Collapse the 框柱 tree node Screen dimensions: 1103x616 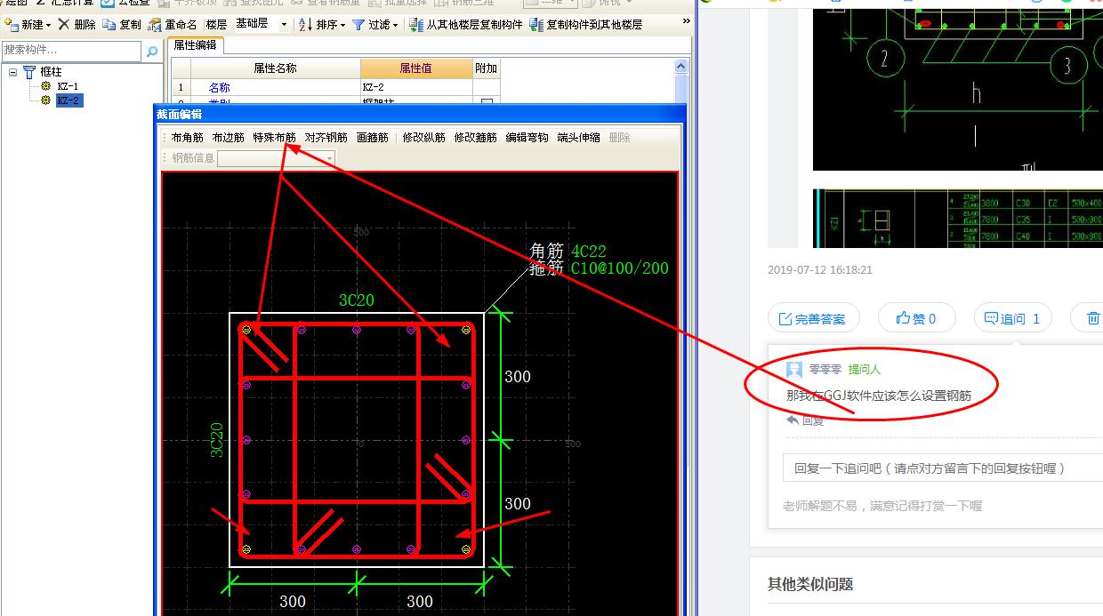pos(13,72)
